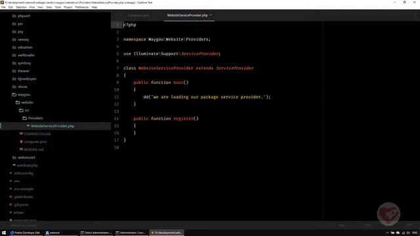
Task: Click the WebsiteServiceProvider.php file icon in sidebar
Action: pos(28,126)
